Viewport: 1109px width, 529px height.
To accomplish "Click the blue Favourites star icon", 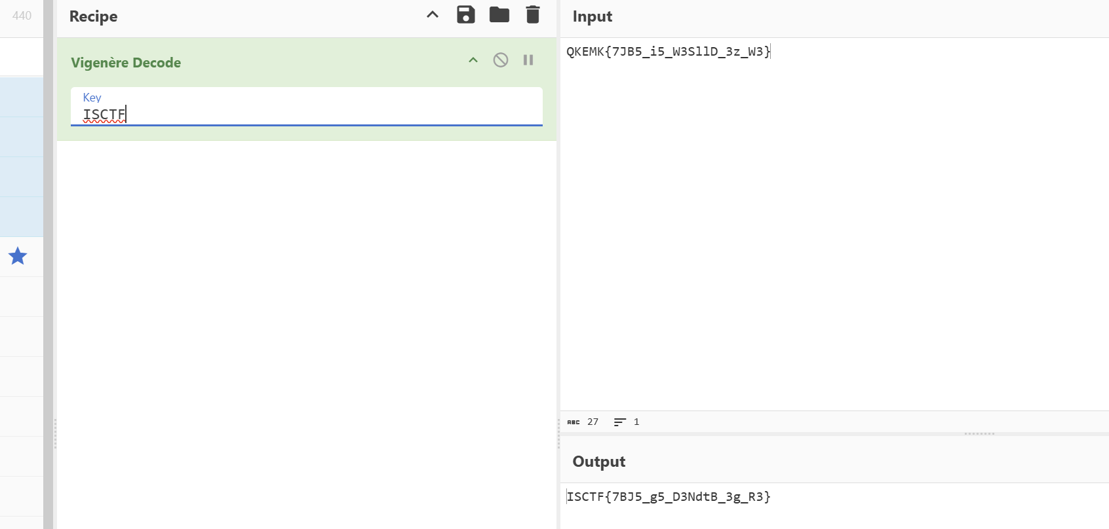I will [x=18, y=256].
